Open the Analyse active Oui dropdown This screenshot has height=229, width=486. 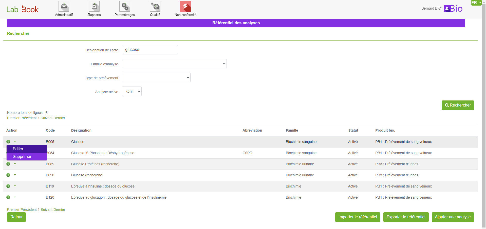[x=132, y=92]
